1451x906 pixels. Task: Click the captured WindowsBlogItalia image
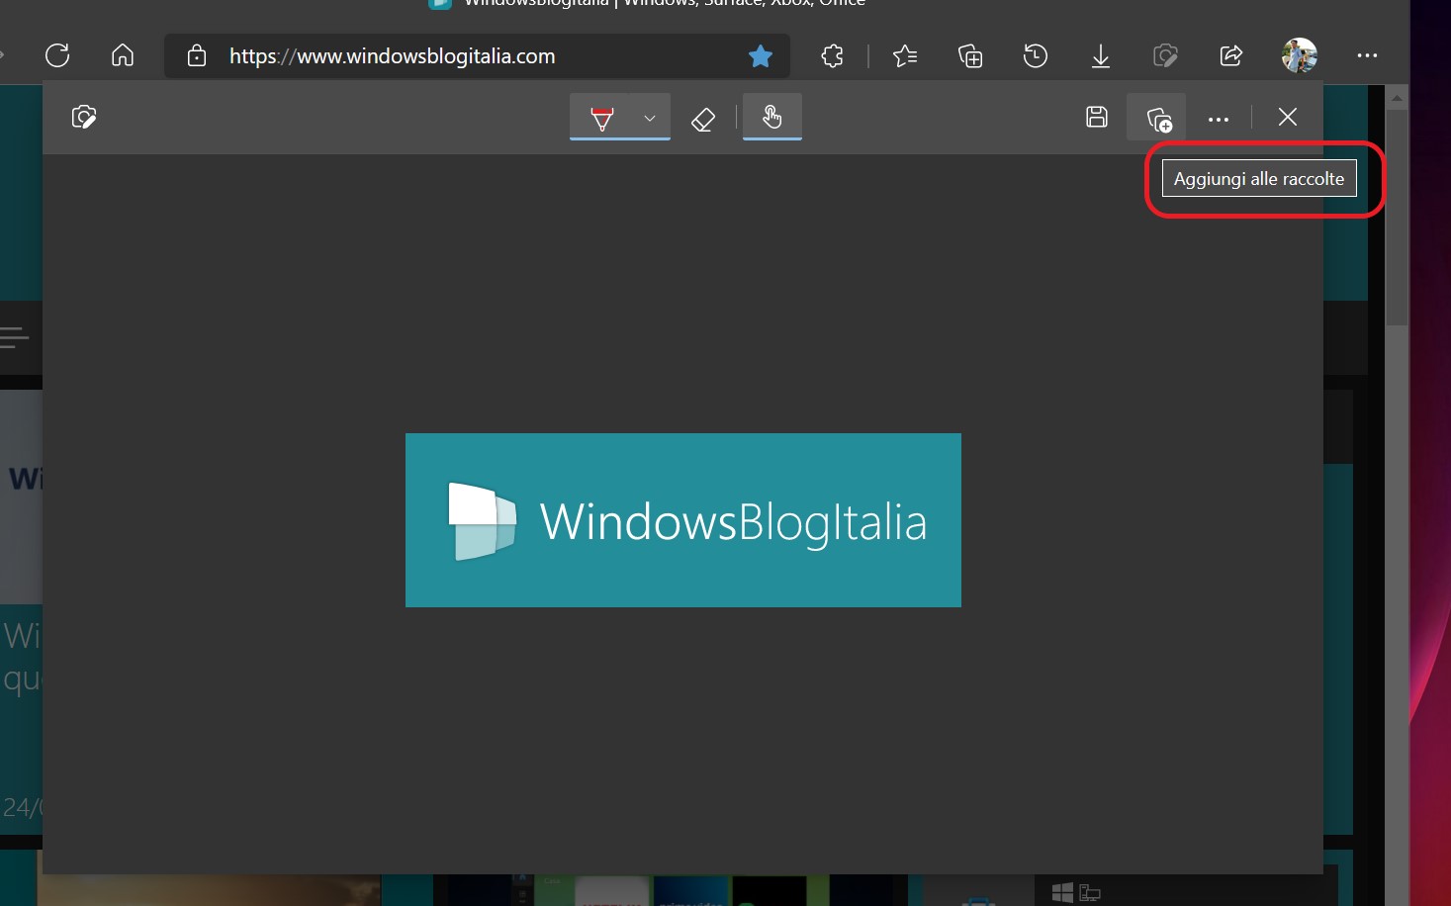pos(683,520)
